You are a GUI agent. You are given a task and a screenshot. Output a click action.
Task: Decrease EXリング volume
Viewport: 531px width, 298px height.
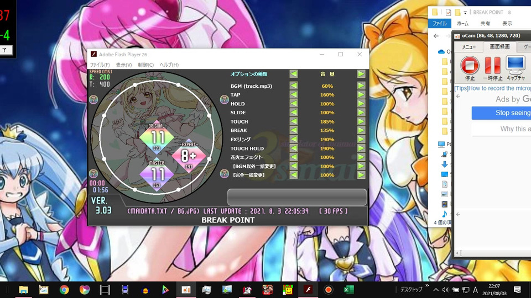(x=294, y=139)
